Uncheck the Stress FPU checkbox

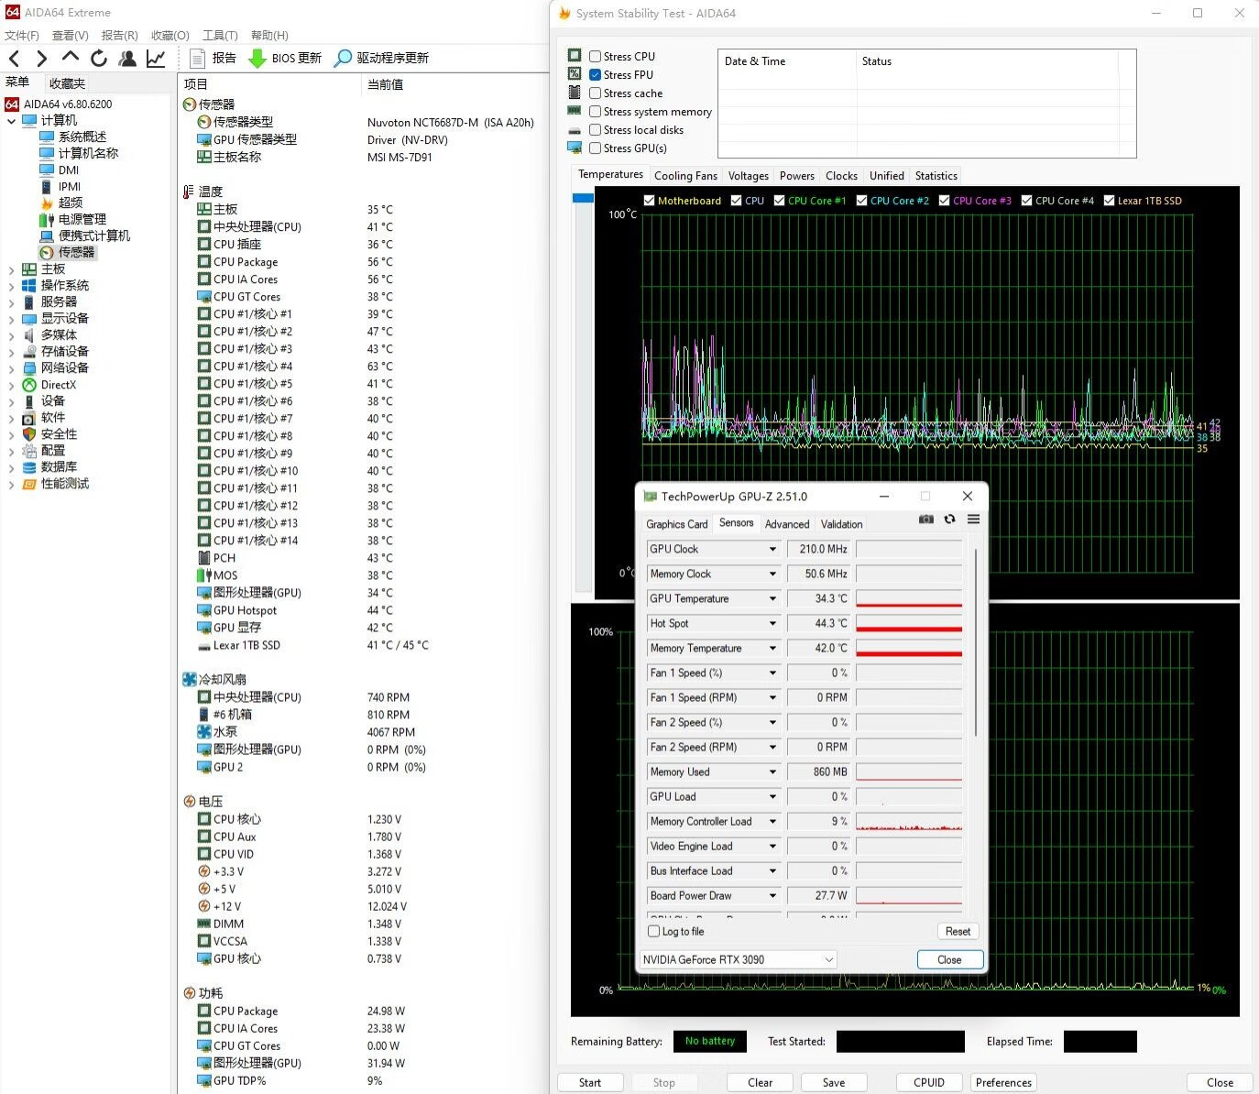(596, 75)
